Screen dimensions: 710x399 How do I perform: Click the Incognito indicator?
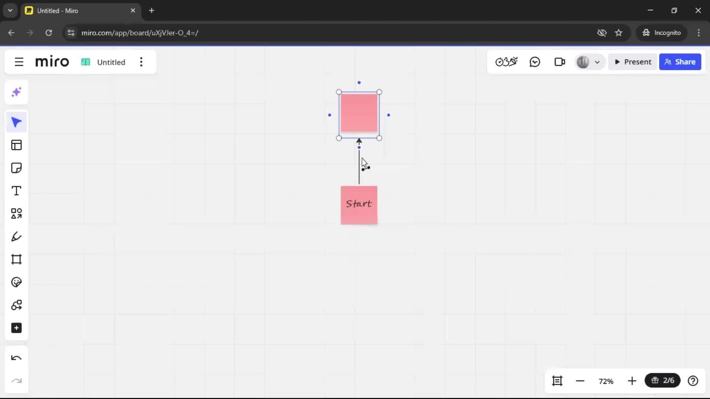662,33
